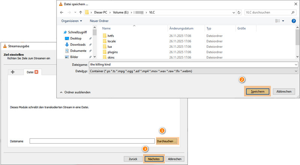Click the VLC cone icon in Streamausgabe title
This screenshot has height=165, width=300.
tap(5, 46)
